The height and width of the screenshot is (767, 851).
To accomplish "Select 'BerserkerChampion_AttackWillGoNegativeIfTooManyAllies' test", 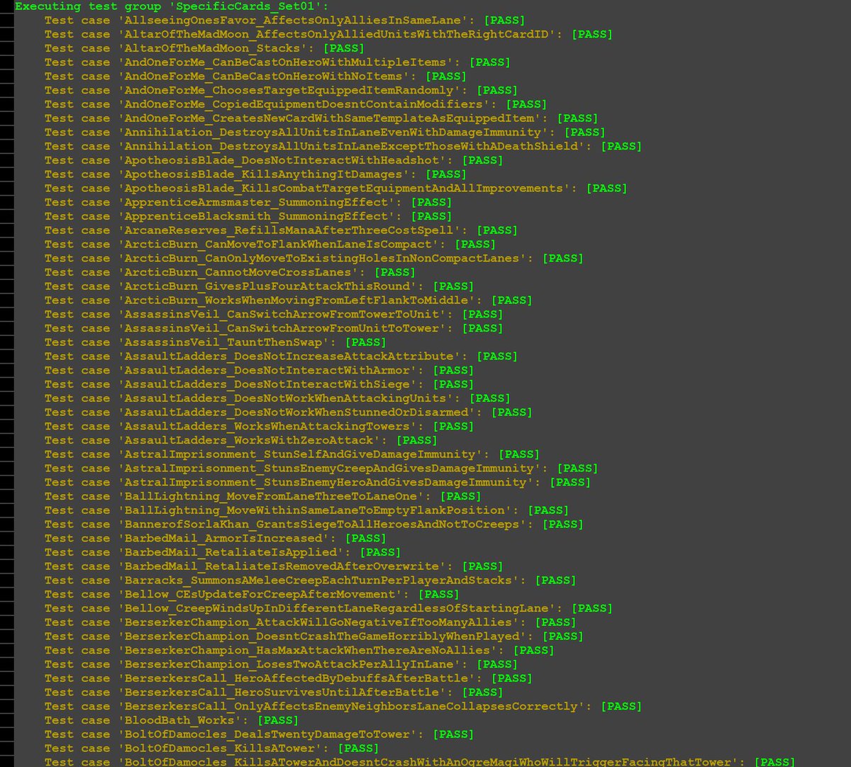I will pyautogui.click(x=311, y=622).
